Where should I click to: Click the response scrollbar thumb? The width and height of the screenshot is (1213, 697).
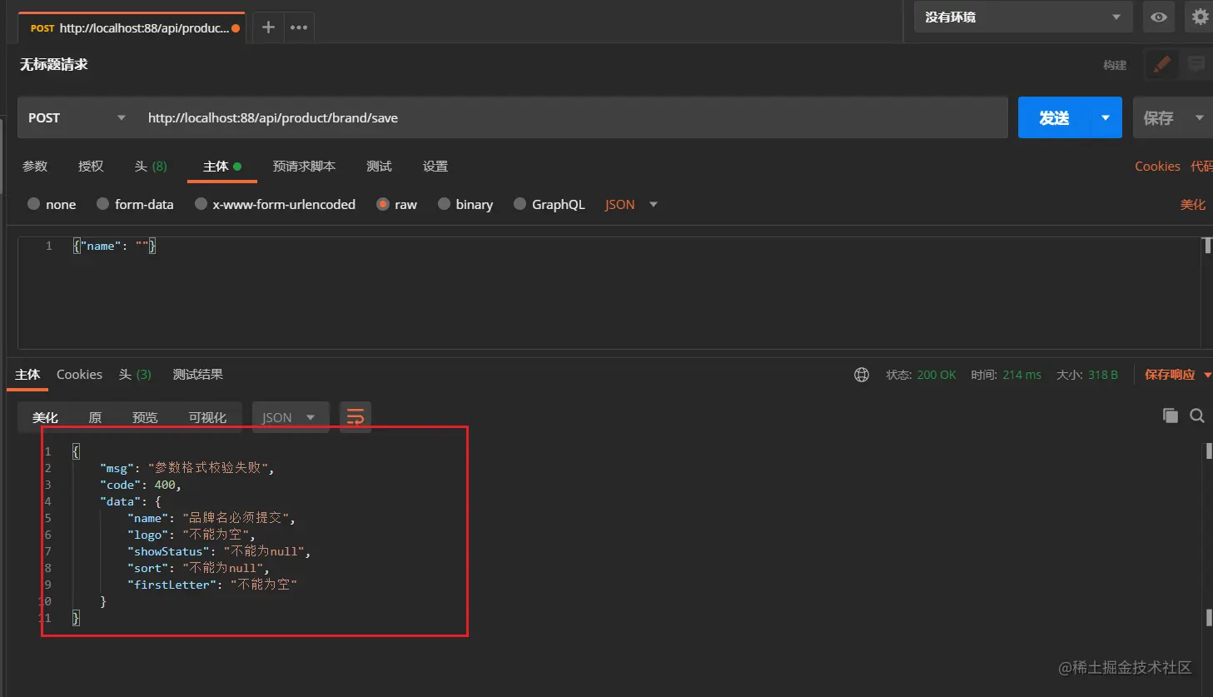click(1208, 451)
